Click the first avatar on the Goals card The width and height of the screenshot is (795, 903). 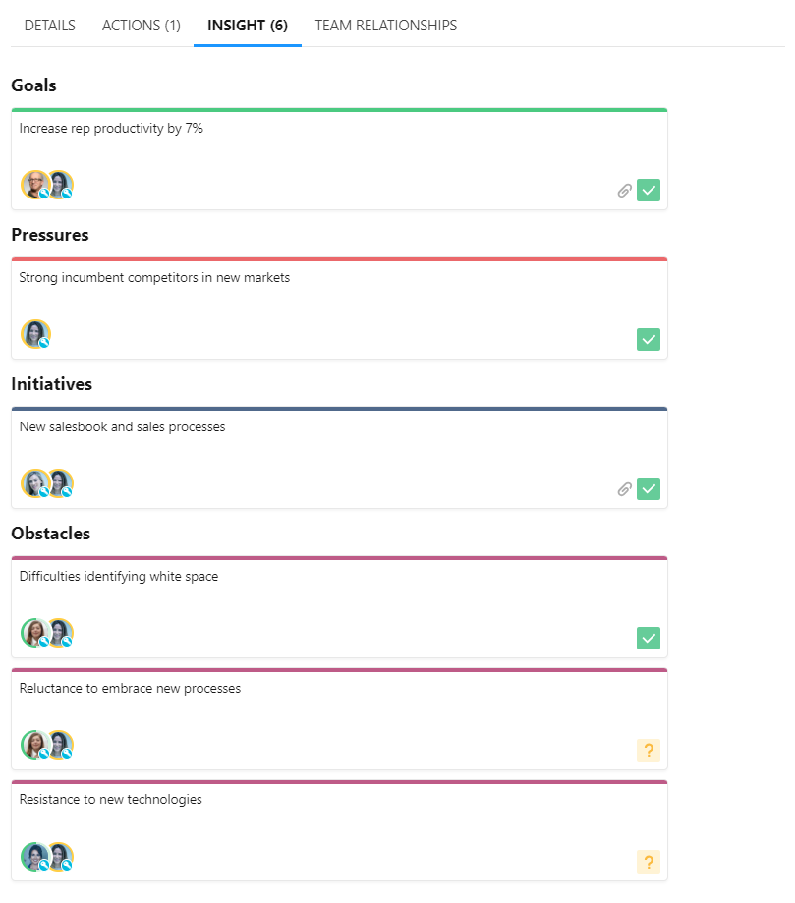[35, 185]
